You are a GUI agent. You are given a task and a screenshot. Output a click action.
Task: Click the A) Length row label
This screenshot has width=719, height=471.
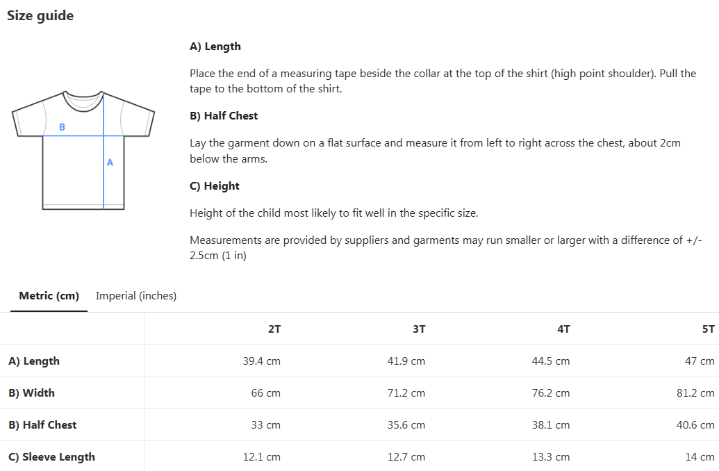34,361
